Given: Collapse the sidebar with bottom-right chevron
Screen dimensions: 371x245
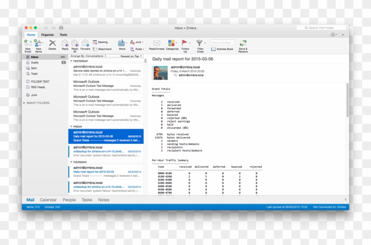Looking at the screenshot, I should tap(346, 199).
